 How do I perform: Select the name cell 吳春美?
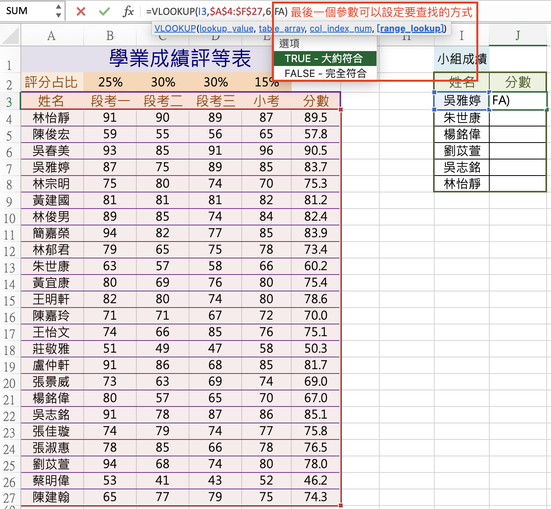(x=51, y=151)
